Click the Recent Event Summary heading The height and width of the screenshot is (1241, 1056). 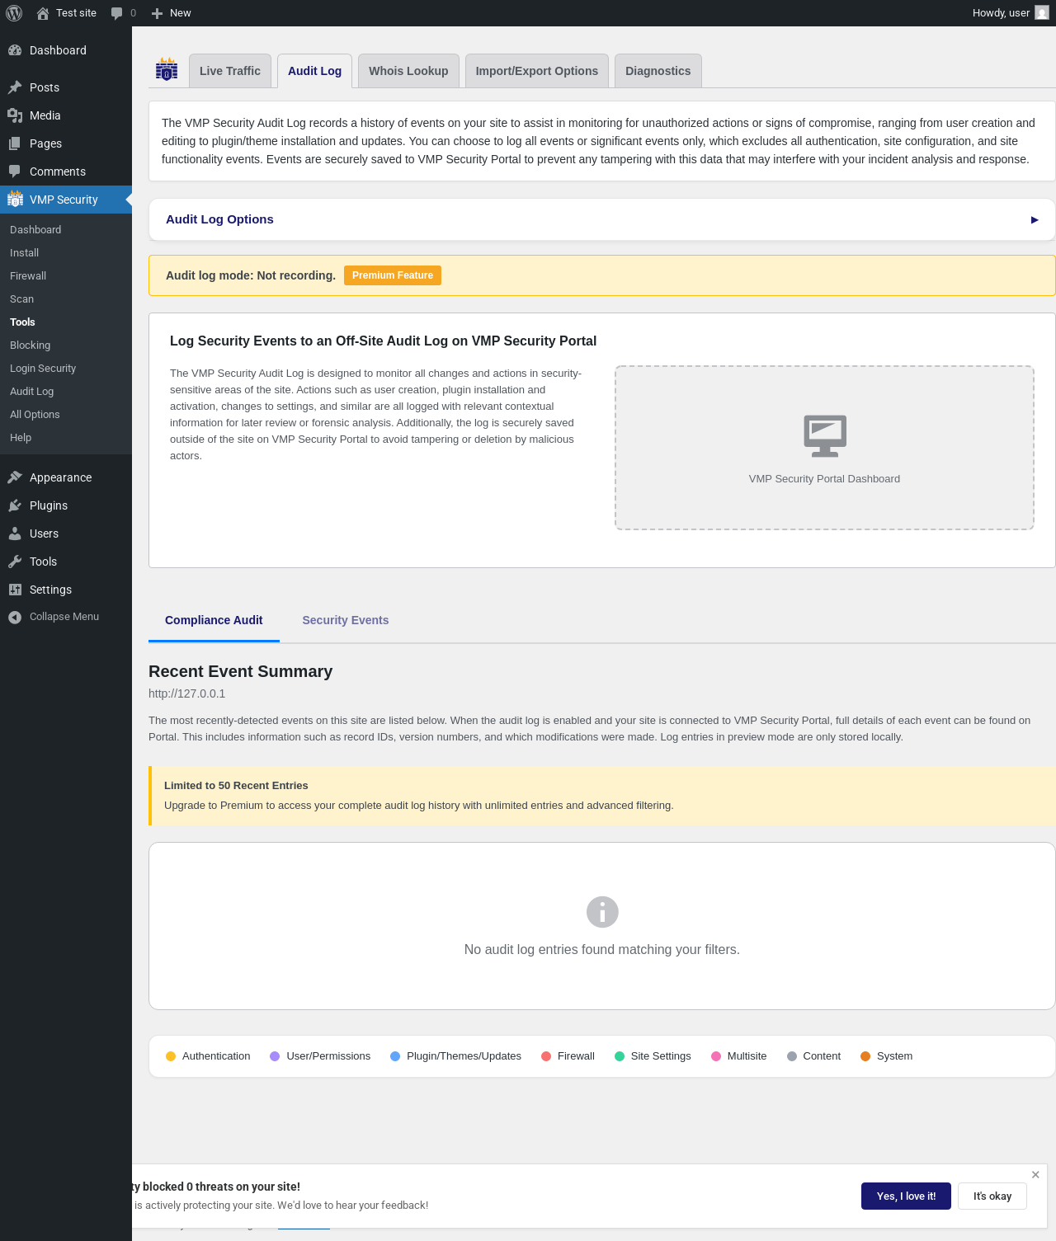click(240, 671)
